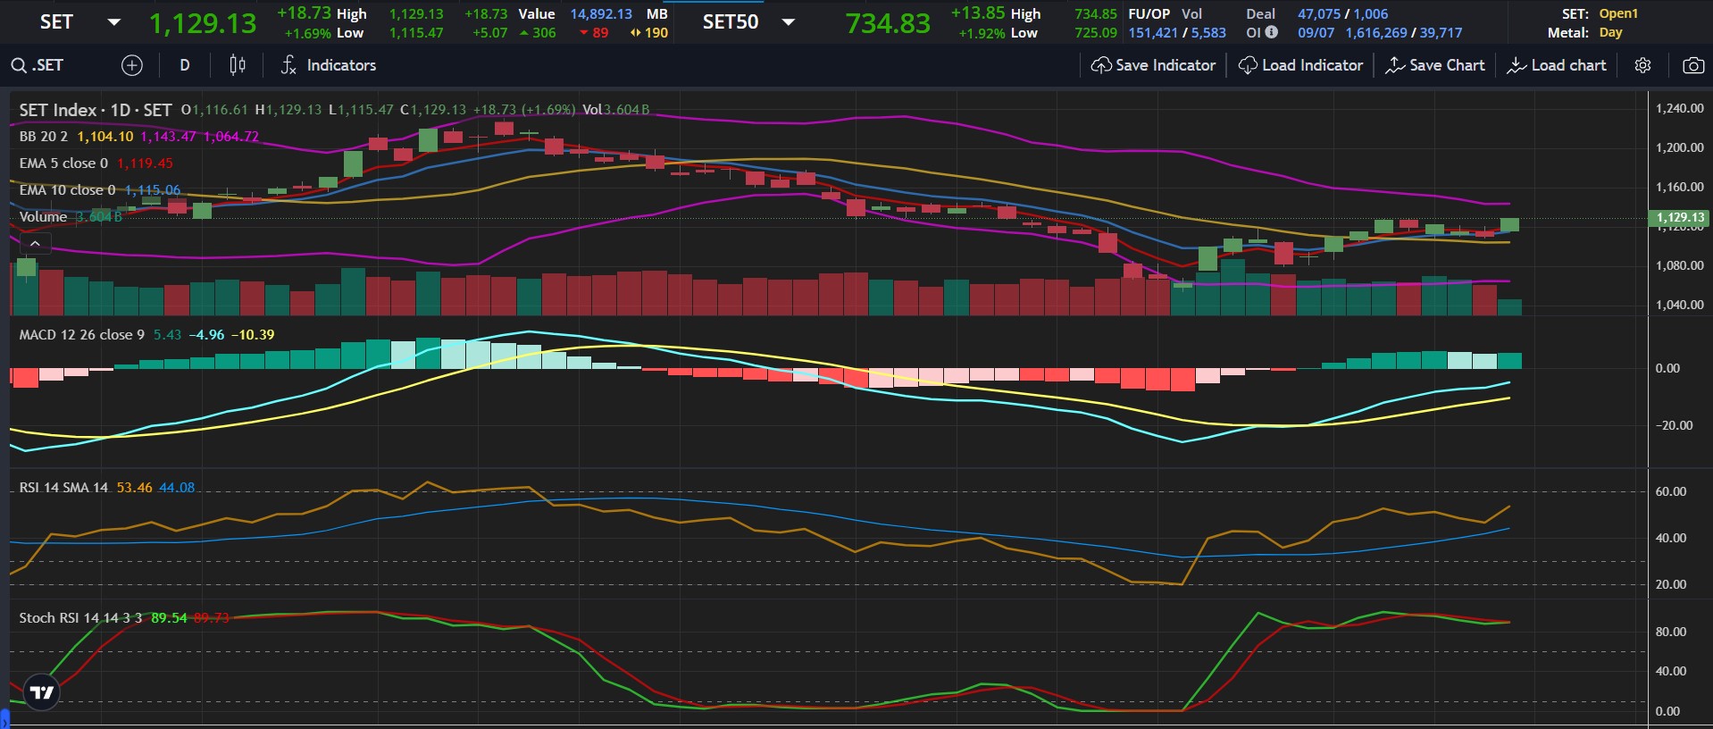Click the SET index value 1,129.13 in the header
This screenshot has width=1713, height=729.
click(x=203, y=23)
